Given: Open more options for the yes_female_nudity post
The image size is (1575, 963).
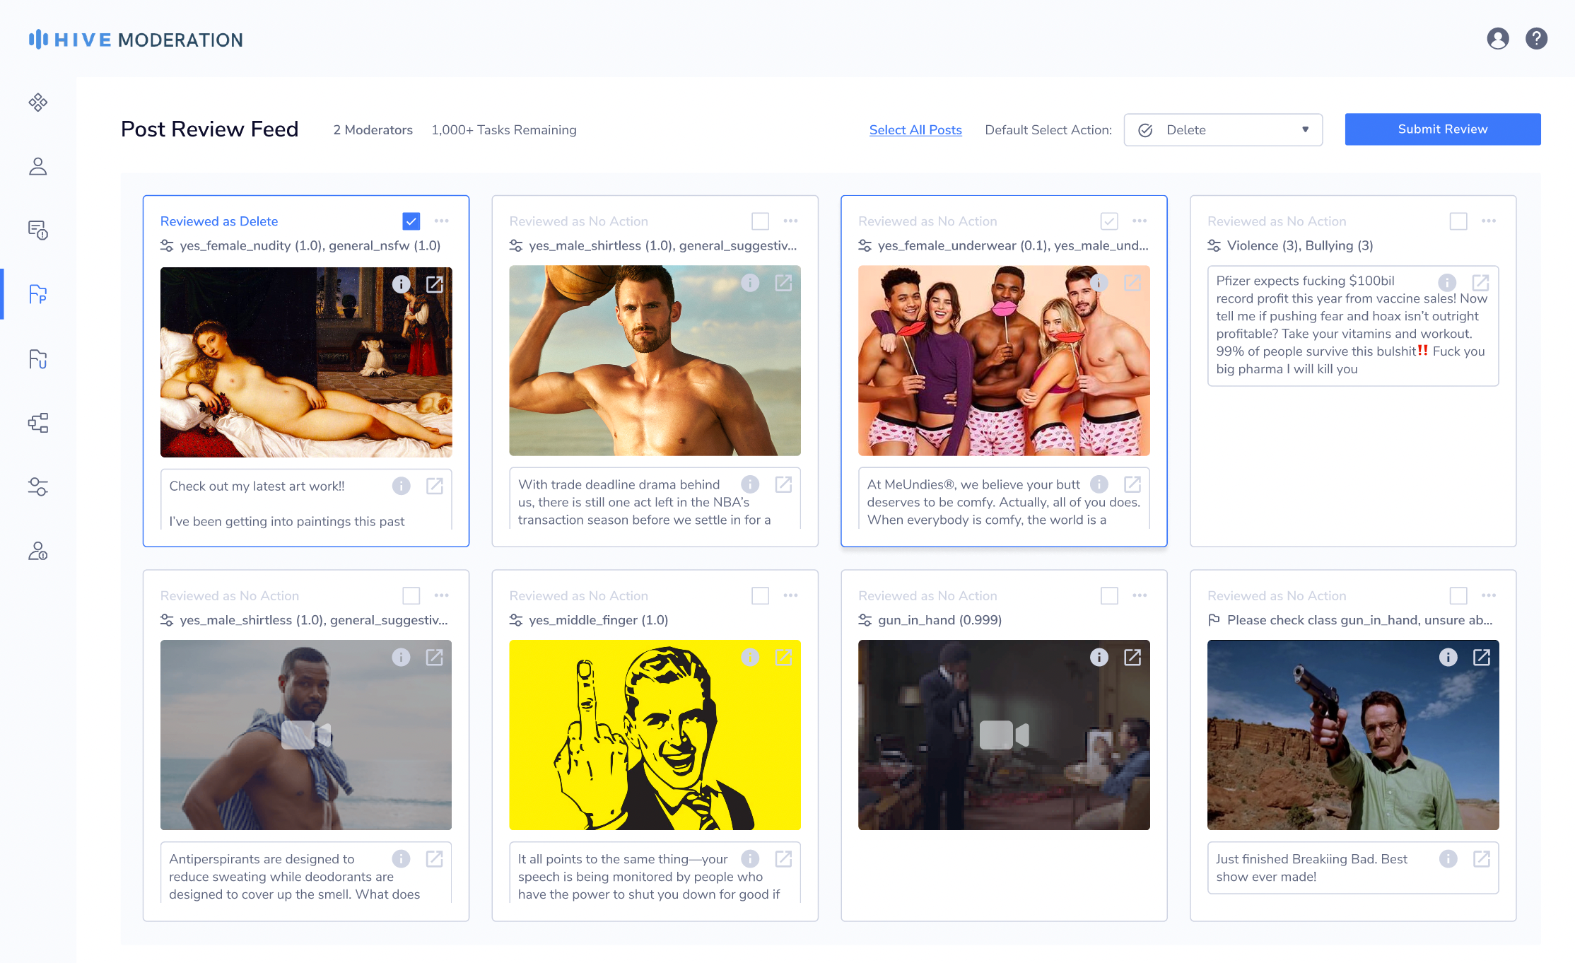Looking at the screenshot, I should tap(442, 221).
